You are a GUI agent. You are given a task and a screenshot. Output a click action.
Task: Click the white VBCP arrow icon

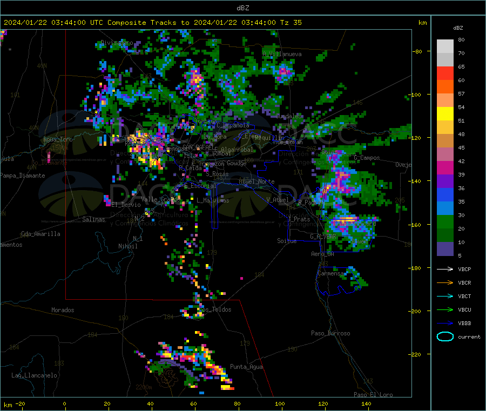pos(445,269)
